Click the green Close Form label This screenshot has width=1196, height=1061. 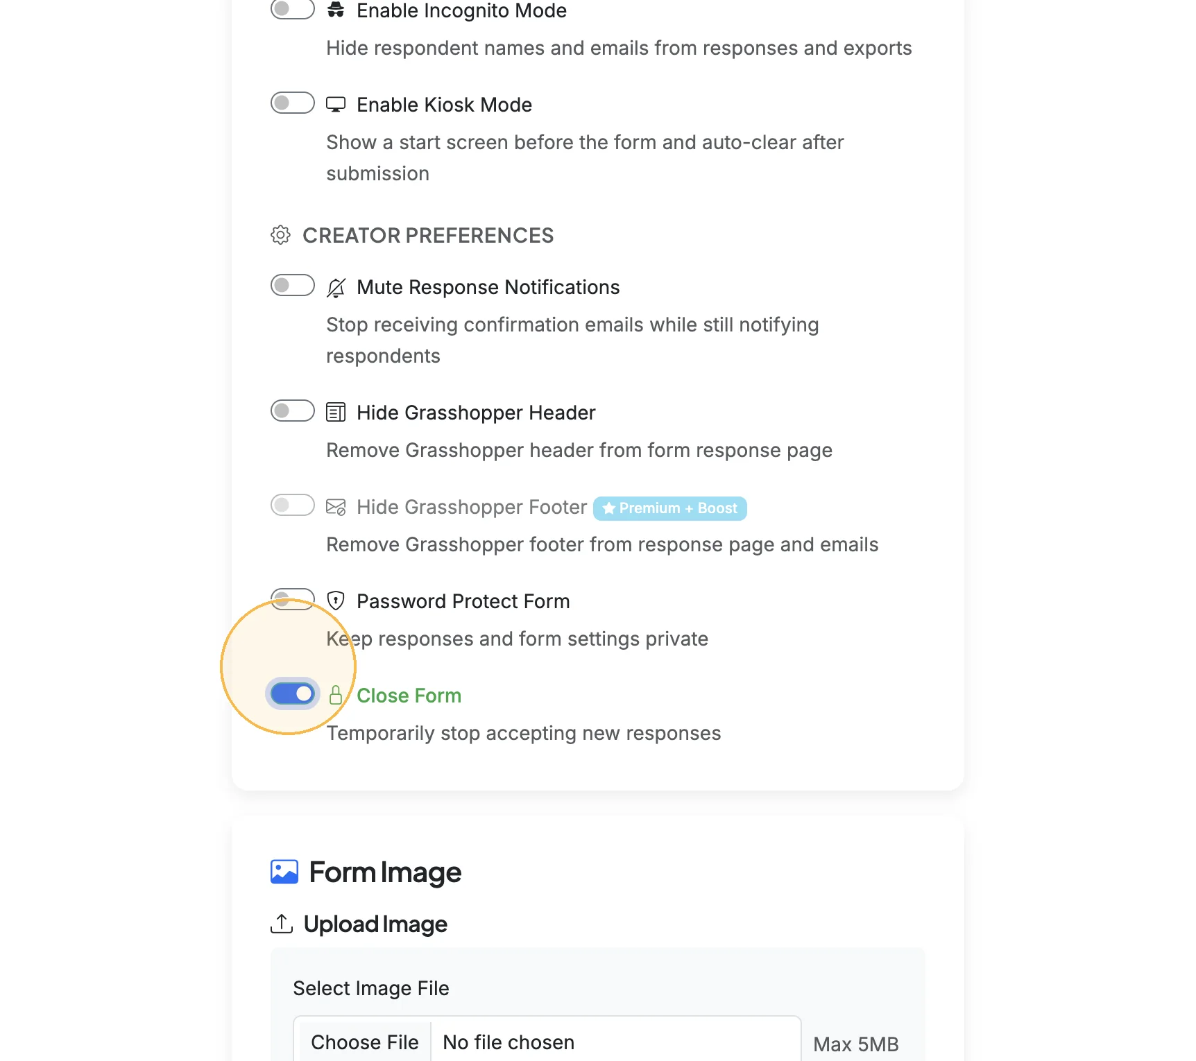click(x=409, y=696)
